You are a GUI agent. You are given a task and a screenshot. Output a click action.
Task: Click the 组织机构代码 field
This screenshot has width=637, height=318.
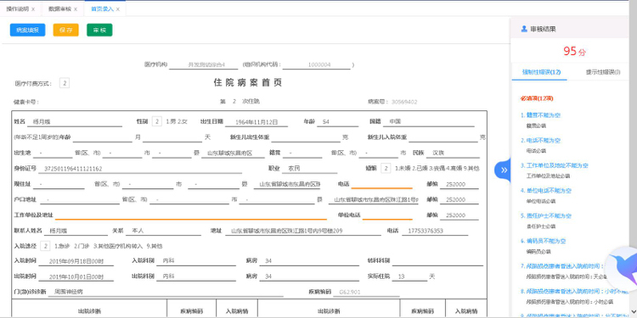tap(317, 64)
